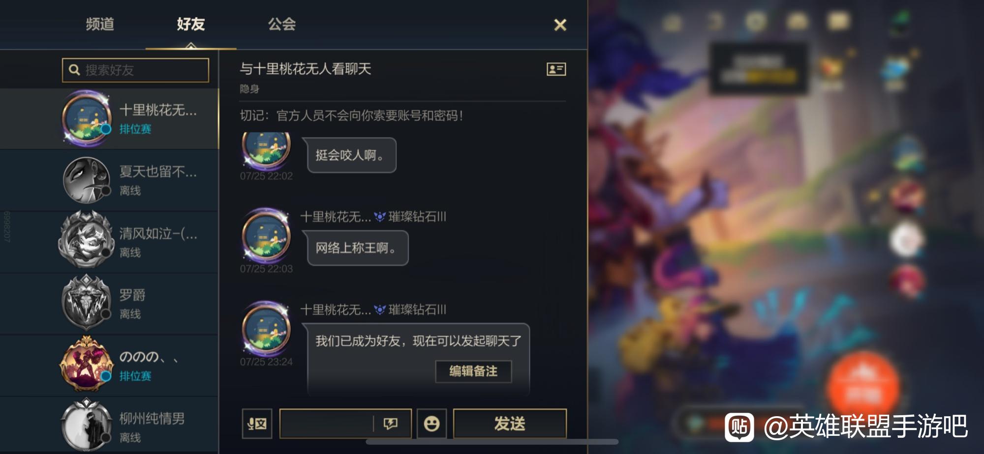Click the search magnifier icon
This screenshot has width=984, height=454.
[74, 70]
